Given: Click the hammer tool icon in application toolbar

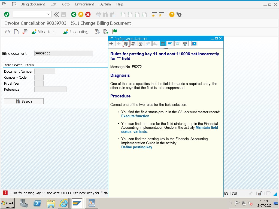Looking at the screenshot, I should click(97, 32).
